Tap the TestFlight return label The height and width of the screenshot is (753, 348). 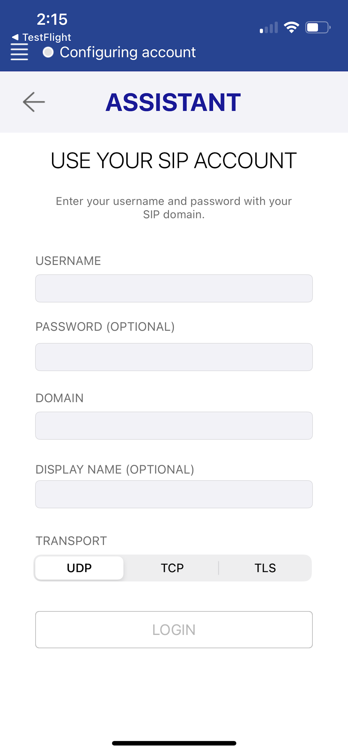tap(47, 37)
